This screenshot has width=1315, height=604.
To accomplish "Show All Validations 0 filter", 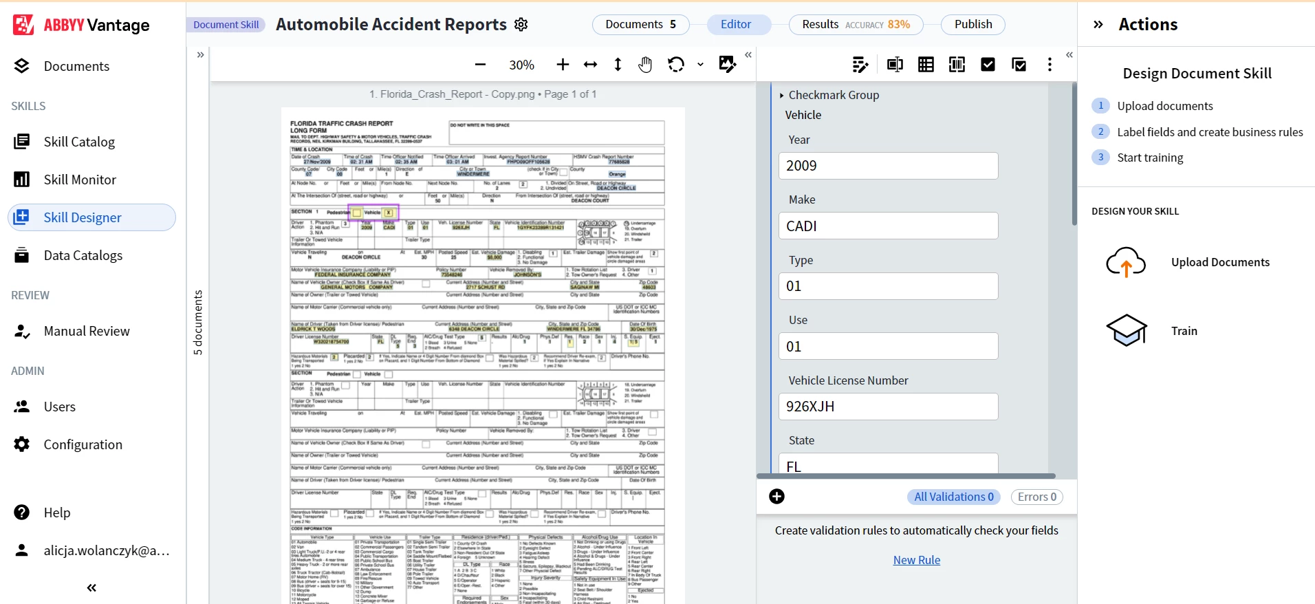I will (x=954, y=497).
